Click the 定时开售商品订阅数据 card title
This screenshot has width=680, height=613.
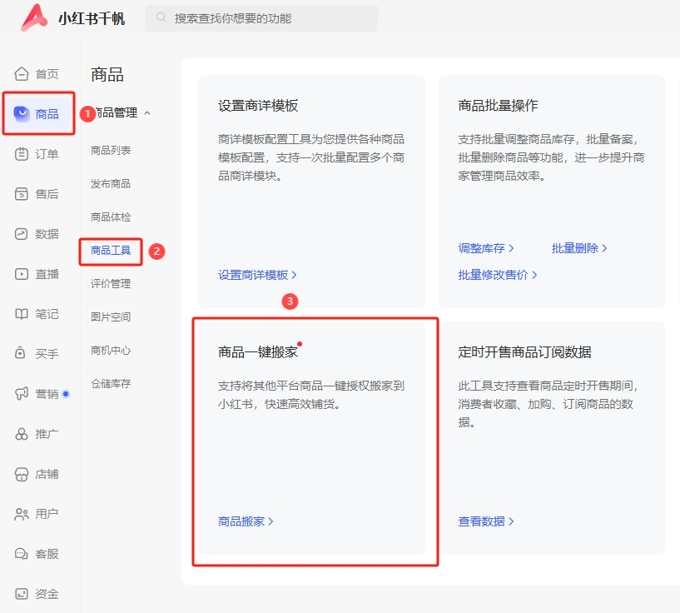[x=524, y=351]
